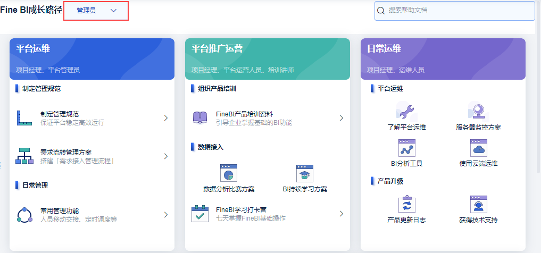Click the FineBI学习打卡营 calendar check icon
541x253 pixels.
[200, 214]
